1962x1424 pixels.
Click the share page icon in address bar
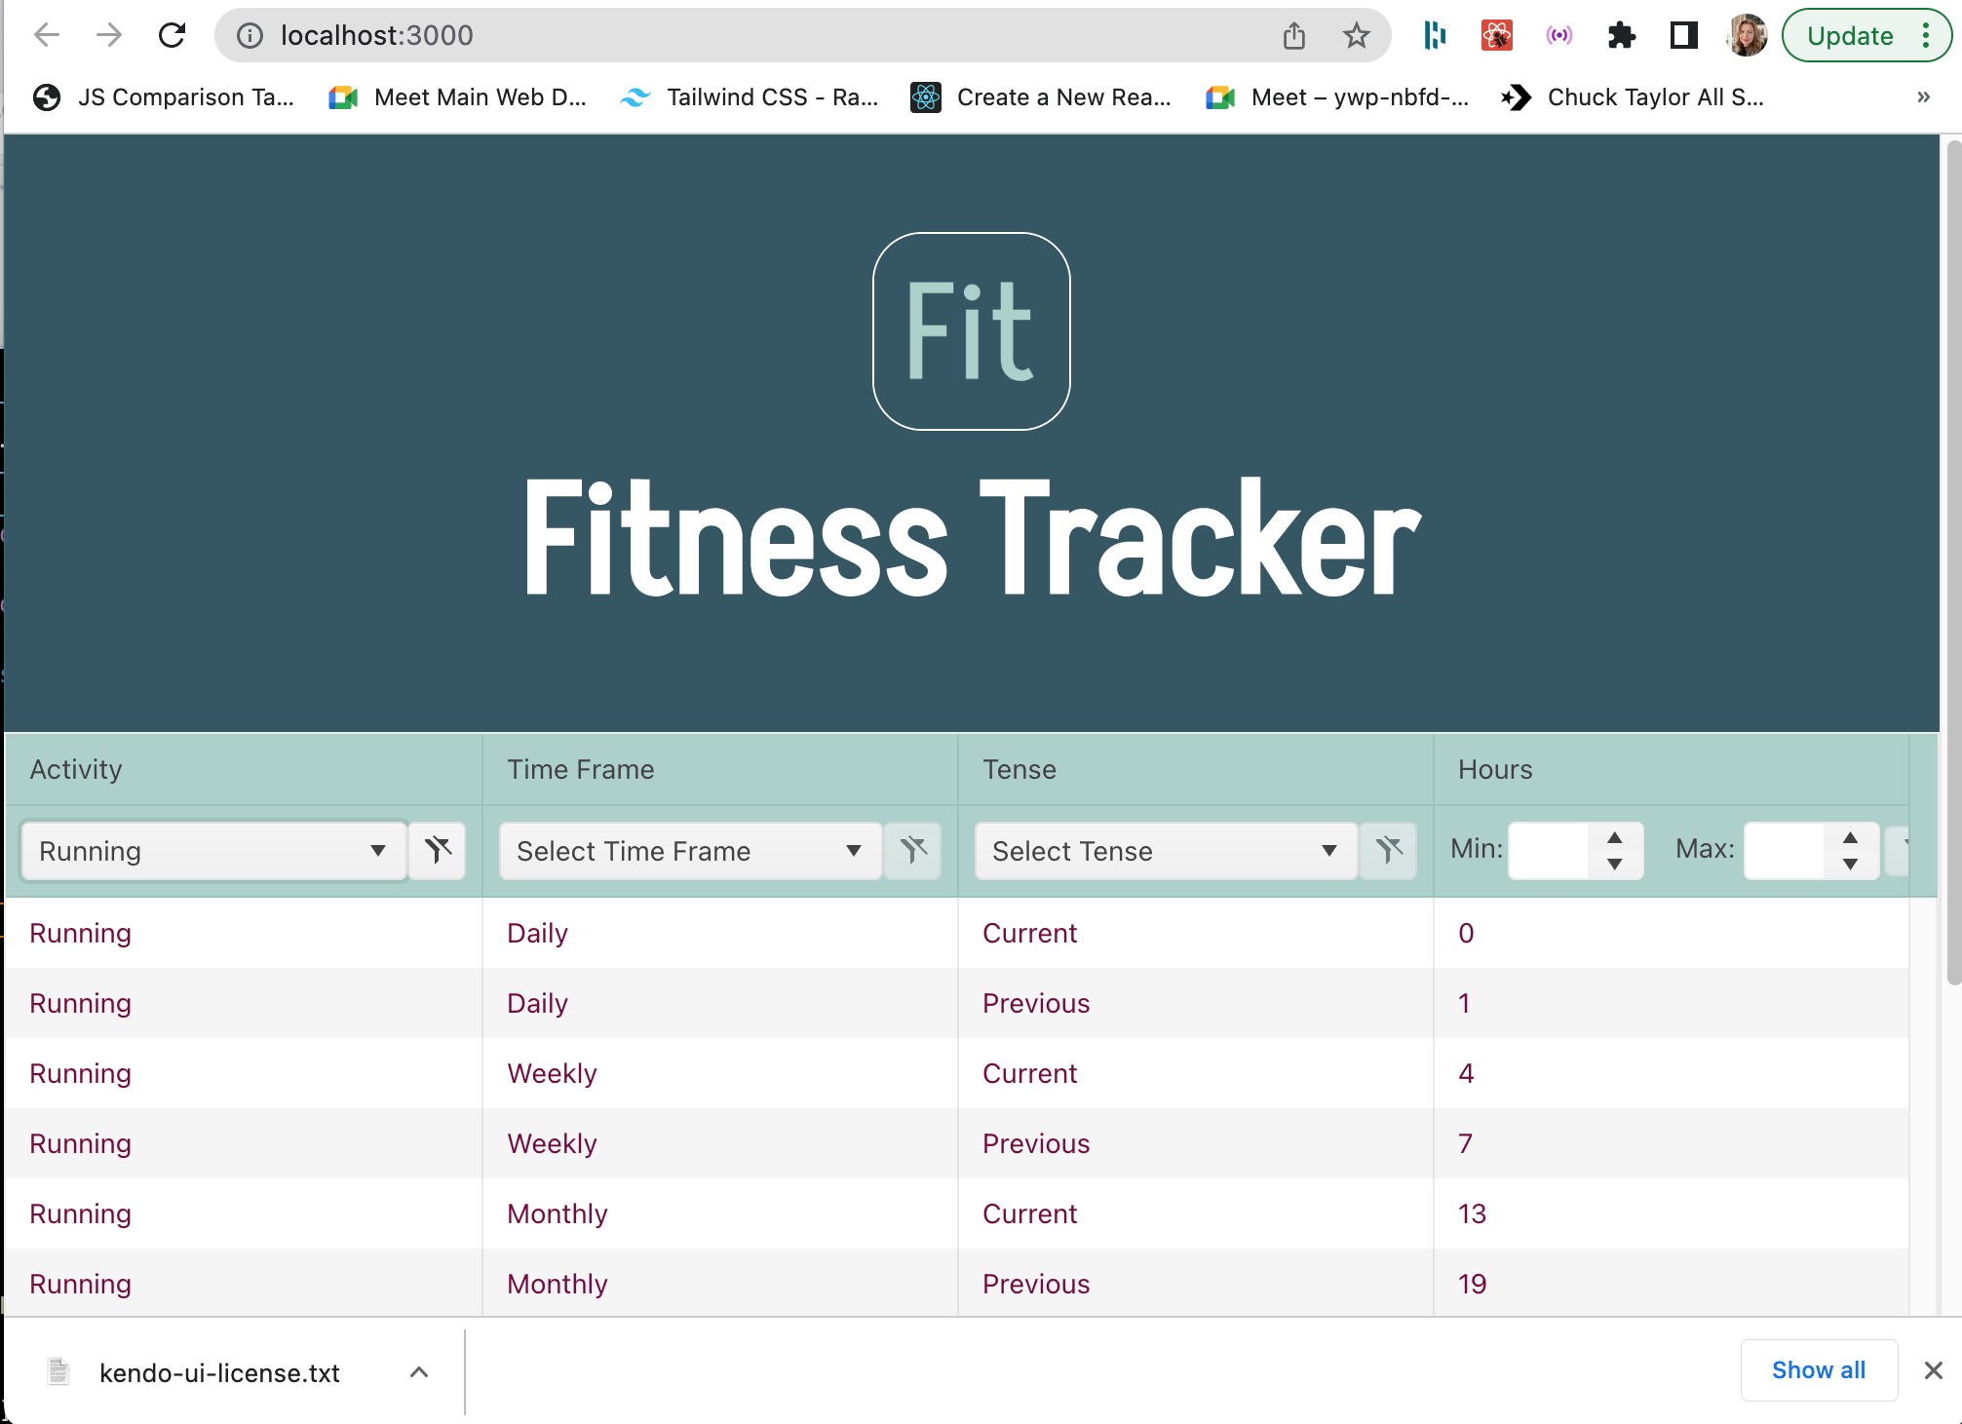[x=1293, y=36]
